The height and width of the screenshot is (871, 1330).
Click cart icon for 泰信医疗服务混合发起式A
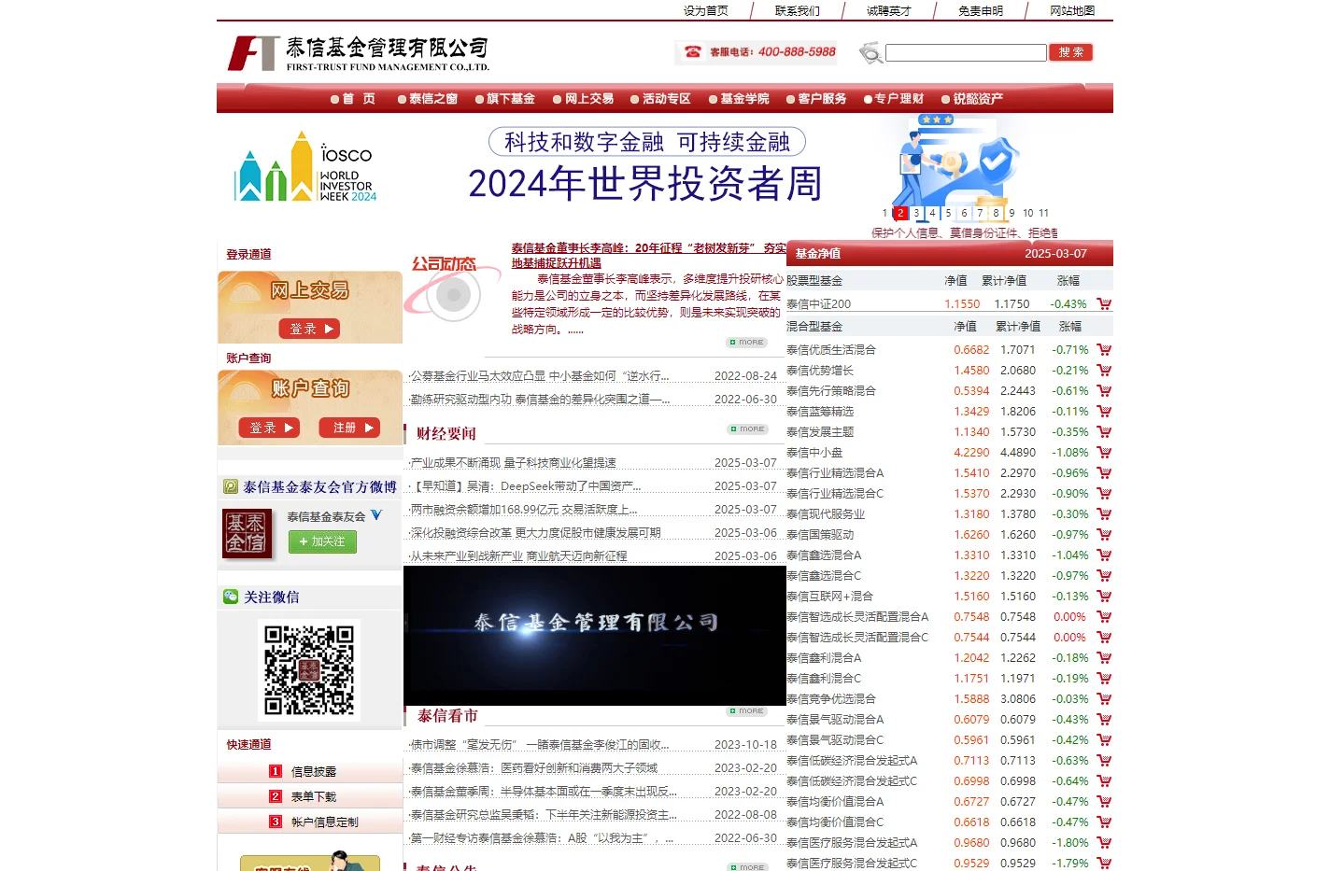click(1104, 842)
